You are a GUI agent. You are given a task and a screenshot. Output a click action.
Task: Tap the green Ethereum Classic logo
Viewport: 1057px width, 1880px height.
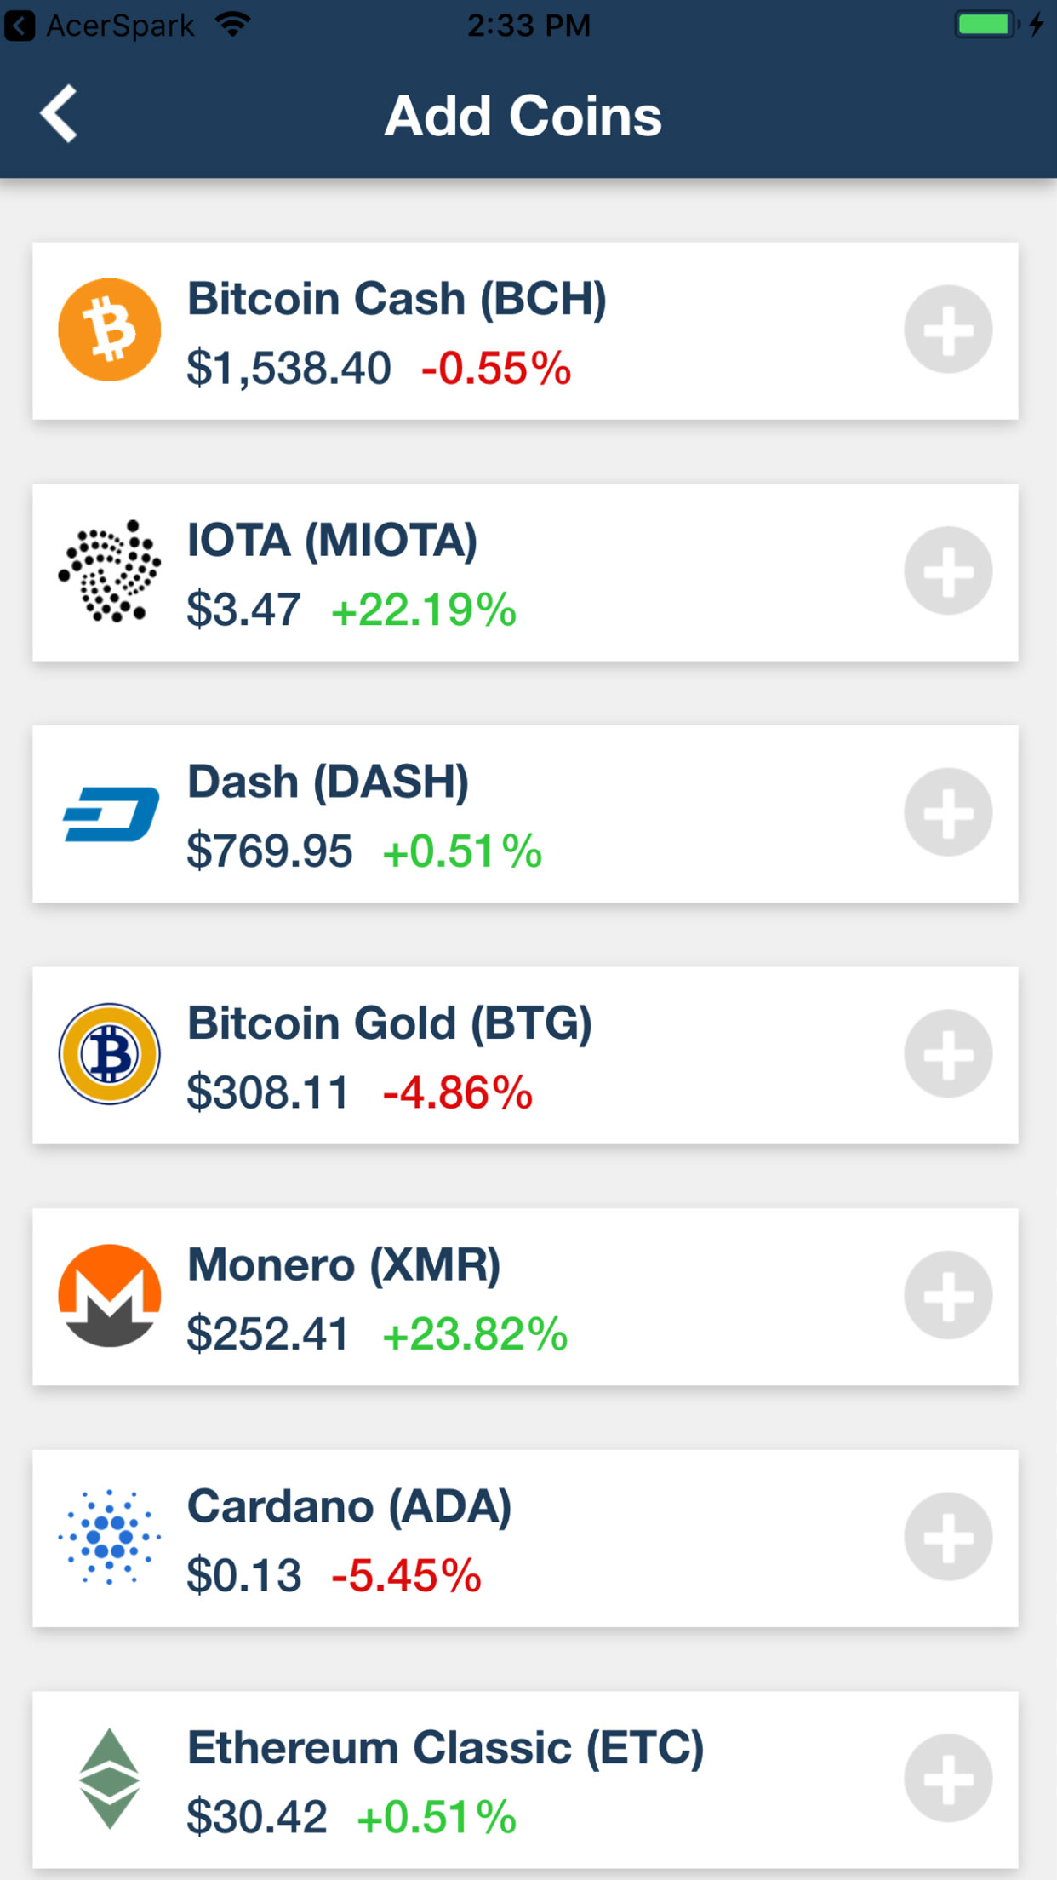(x=110, y=1778)
